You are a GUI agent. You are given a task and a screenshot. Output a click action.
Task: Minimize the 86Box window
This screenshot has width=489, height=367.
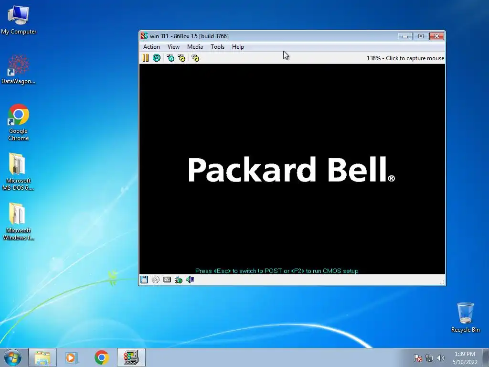pos(405,36)
